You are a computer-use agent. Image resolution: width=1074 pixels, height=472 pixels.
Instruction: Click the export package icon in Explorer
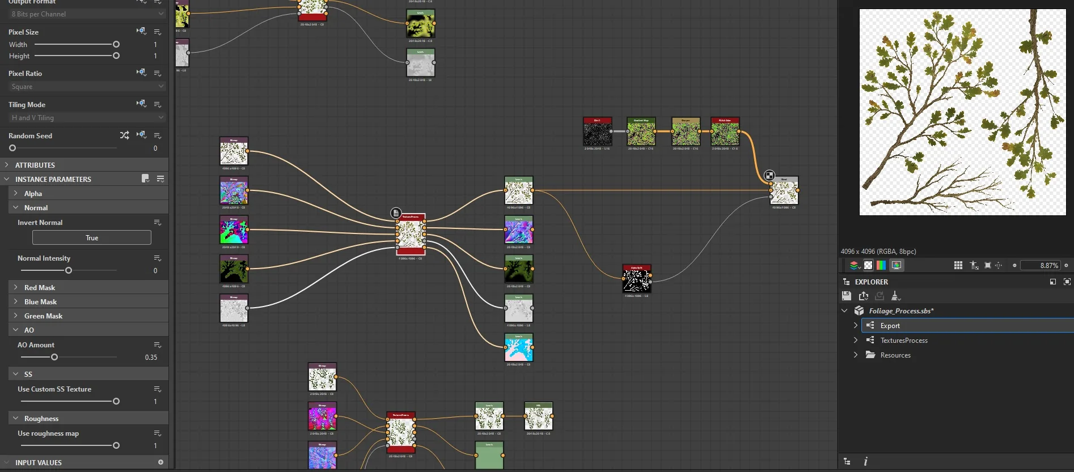[x=864, y=296]
